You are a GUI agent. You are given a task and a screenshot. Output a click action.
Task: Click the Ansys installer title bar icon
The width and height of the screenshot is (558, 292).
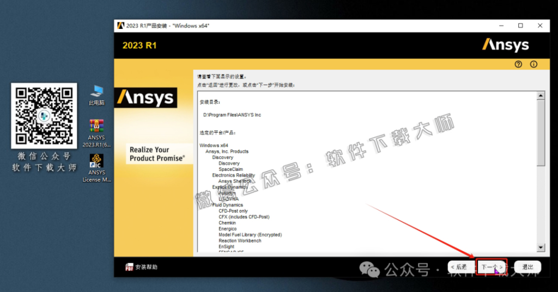click(120, 26)
